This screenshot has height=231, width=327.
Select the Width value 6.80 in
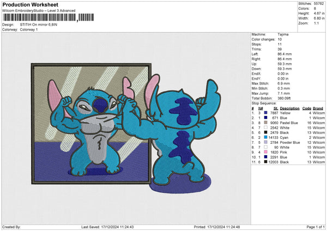coord(319,19)
